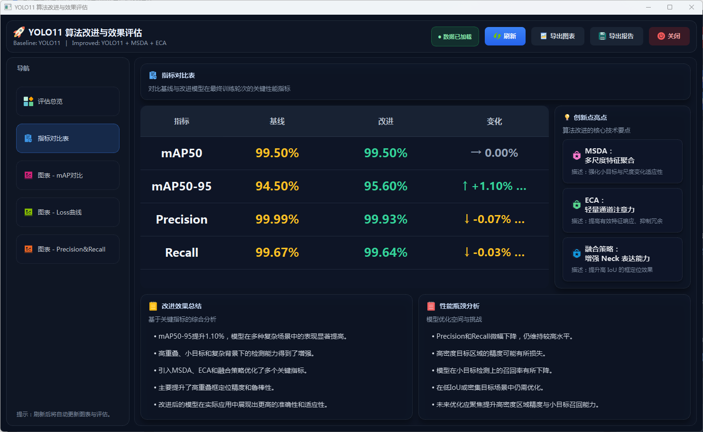Image resolution: width=703 pixels, height=432 pixels.
Task: Click the ECA badge icon
Action: [x=577, y=205]
